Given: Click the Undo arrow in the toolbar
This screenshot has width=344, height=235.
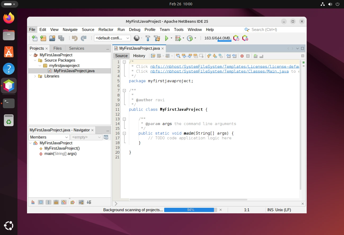Looking at the screenshot, I should [75, 38].
